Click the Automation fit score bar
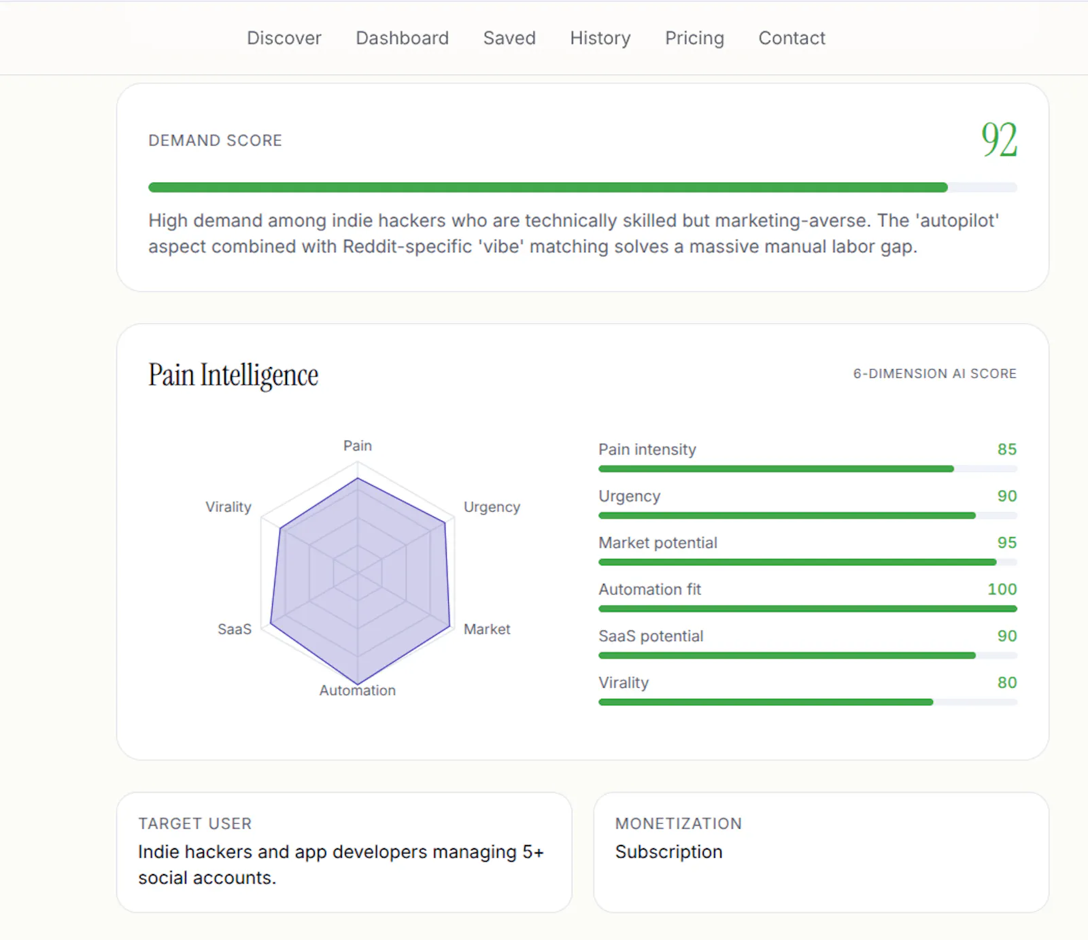1088x940 pixels. coord(808,609)
